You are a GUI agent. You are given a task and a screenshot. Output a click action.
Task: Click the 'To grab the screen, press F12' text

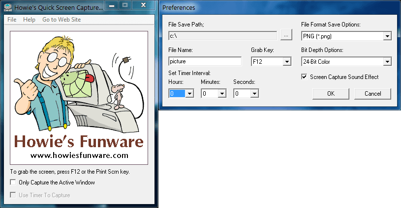coord(70,172)
